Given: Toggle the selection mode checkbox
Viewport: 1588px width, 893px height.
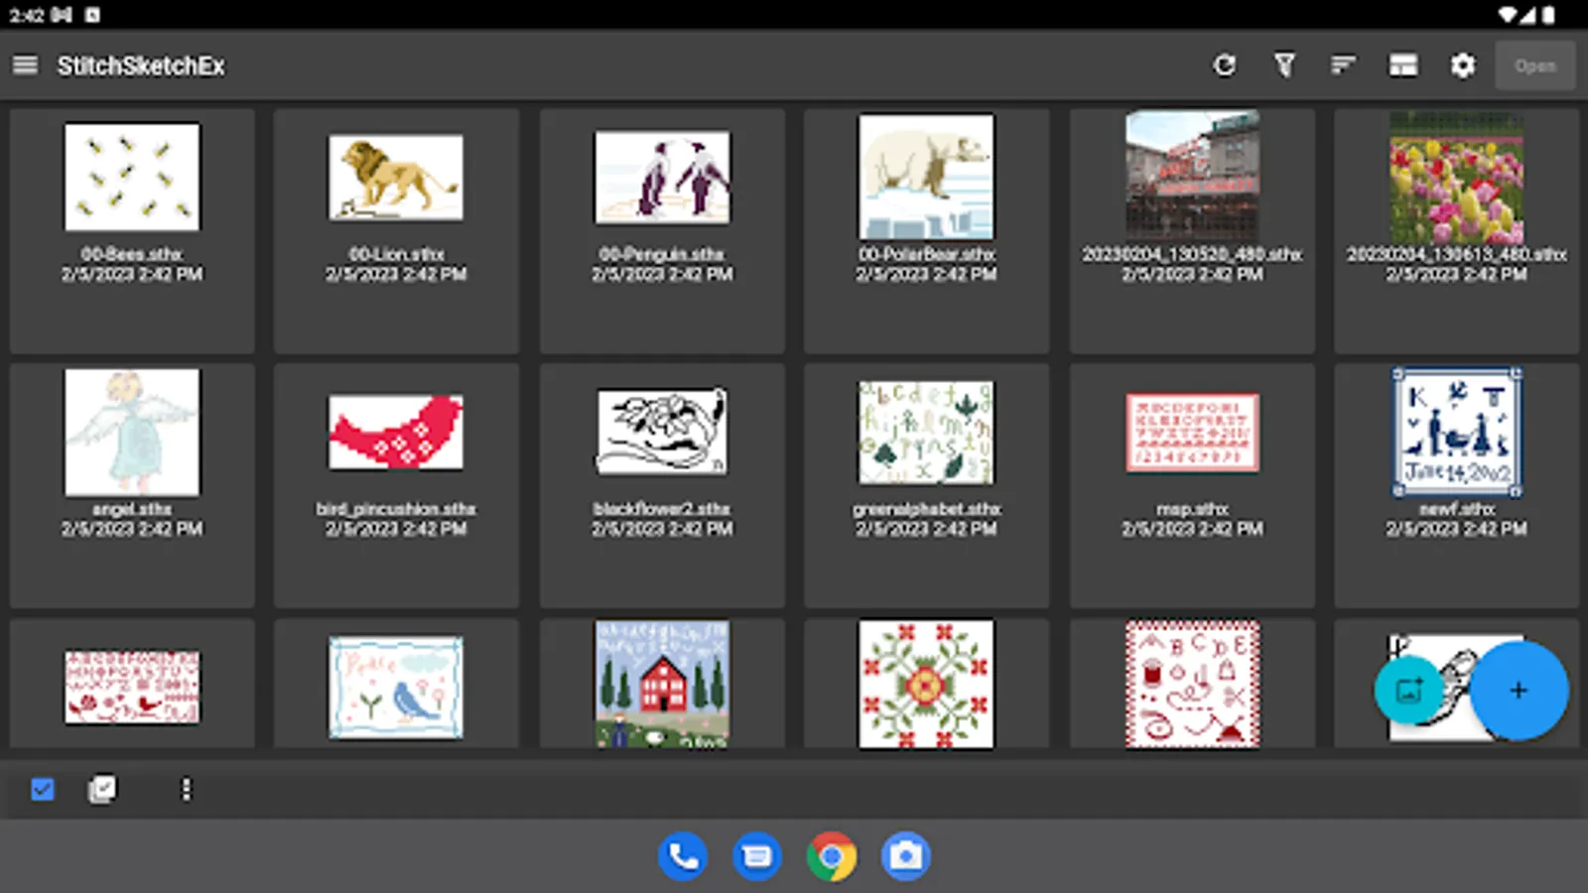Looking at the screenshot, I should 43,789.
